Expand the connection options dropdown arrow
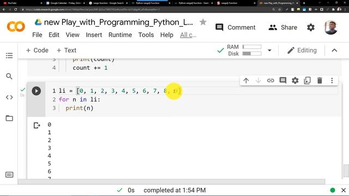 pyautogui.click(x=269, y=50)
